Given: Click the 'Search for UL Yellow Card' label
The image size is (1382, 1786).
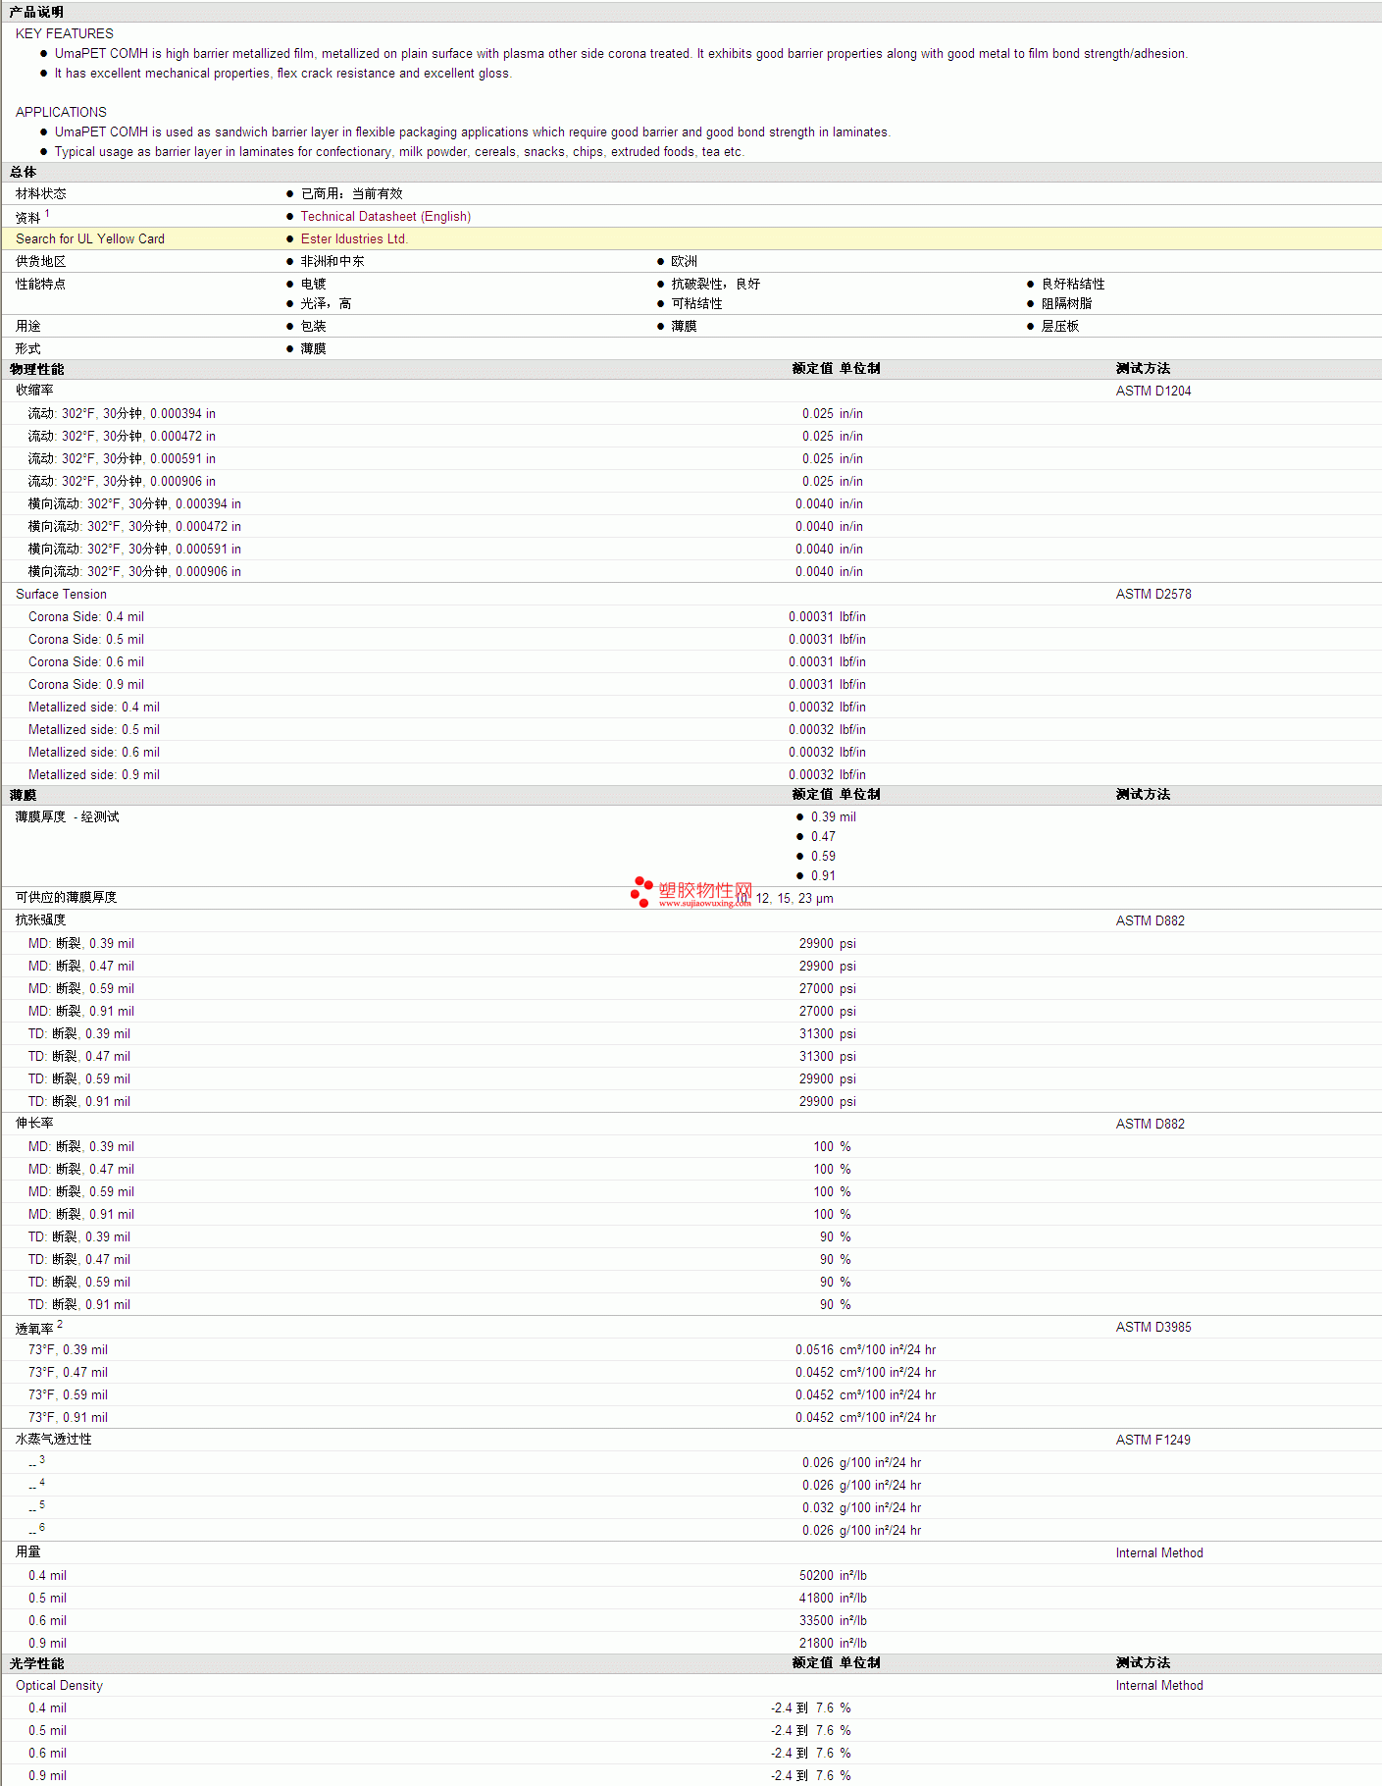Looking at the screenshot, I should coord(90,239).
